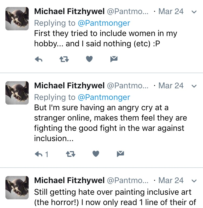Expand the chevron menu on second tweet
The width and height of the screenshot is (203, 208).
tap(194, 86)
